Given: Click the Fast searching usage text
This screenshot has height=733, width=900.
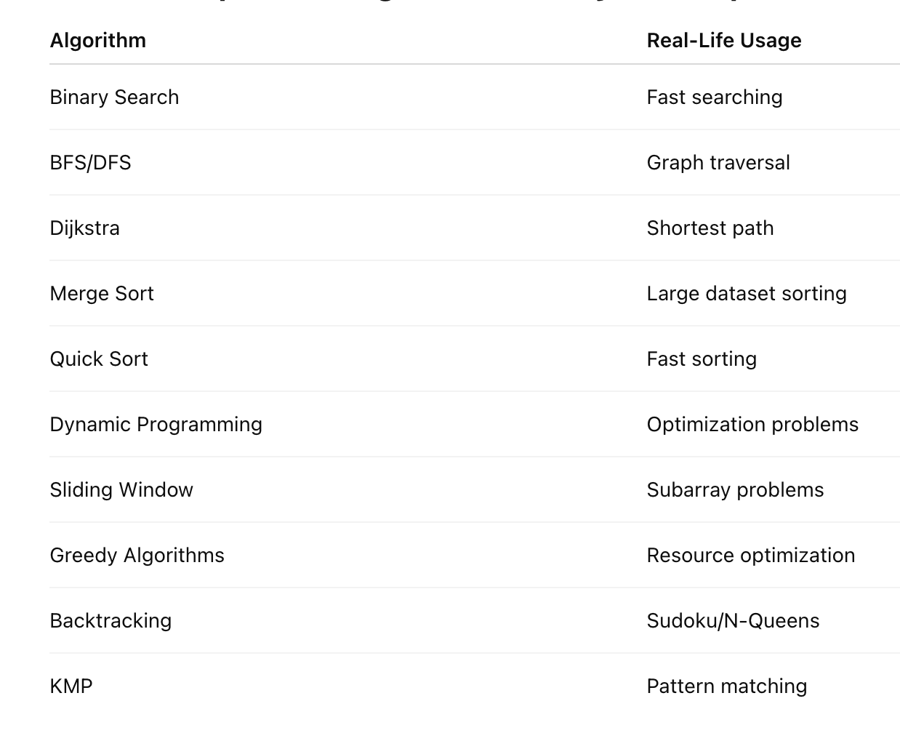Looking at the screenshot, I should (x=715, y=97).
